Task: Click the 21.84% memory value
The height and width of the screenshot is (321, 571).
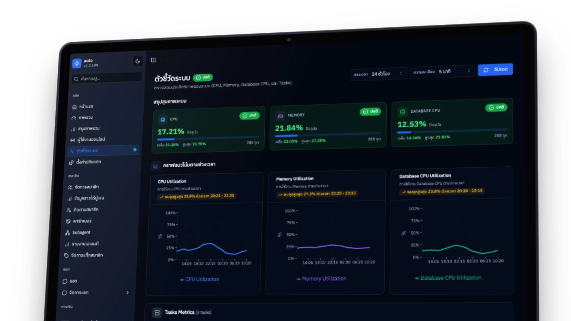Action: click(x=289, y=128)
